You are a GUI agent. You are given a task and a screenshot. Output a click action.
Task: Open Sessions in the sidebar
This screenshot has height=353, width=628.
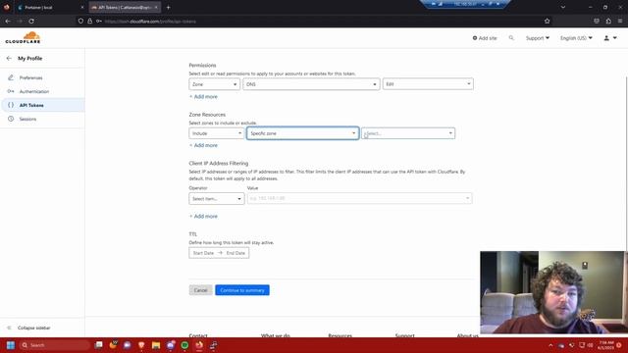[27, 120]
